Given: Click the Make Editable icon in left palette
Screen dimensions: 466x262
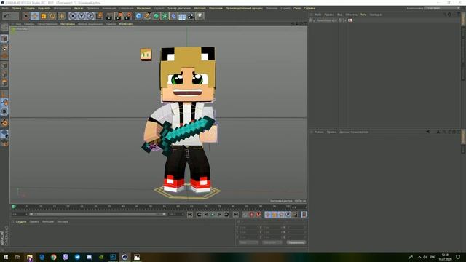Looking at the screenshot, I should pyautogui.click(x=4, y=28).
